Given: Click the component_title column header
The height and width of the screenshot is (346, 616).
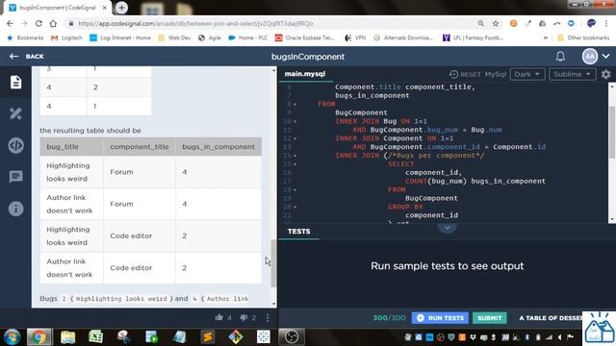Looking at the screenshot, I should (139, 147).
